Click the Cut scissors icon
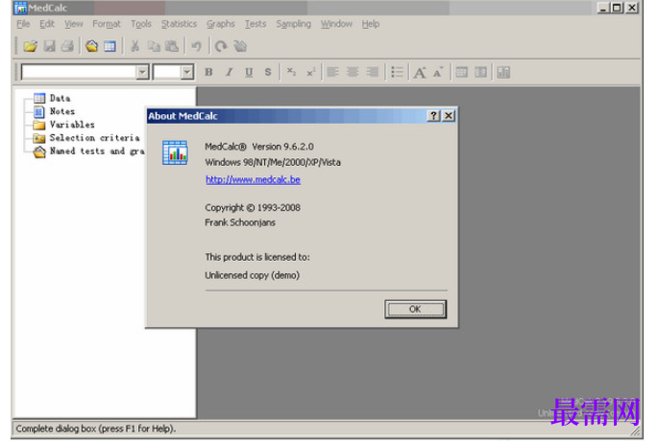 coord(134,46)
